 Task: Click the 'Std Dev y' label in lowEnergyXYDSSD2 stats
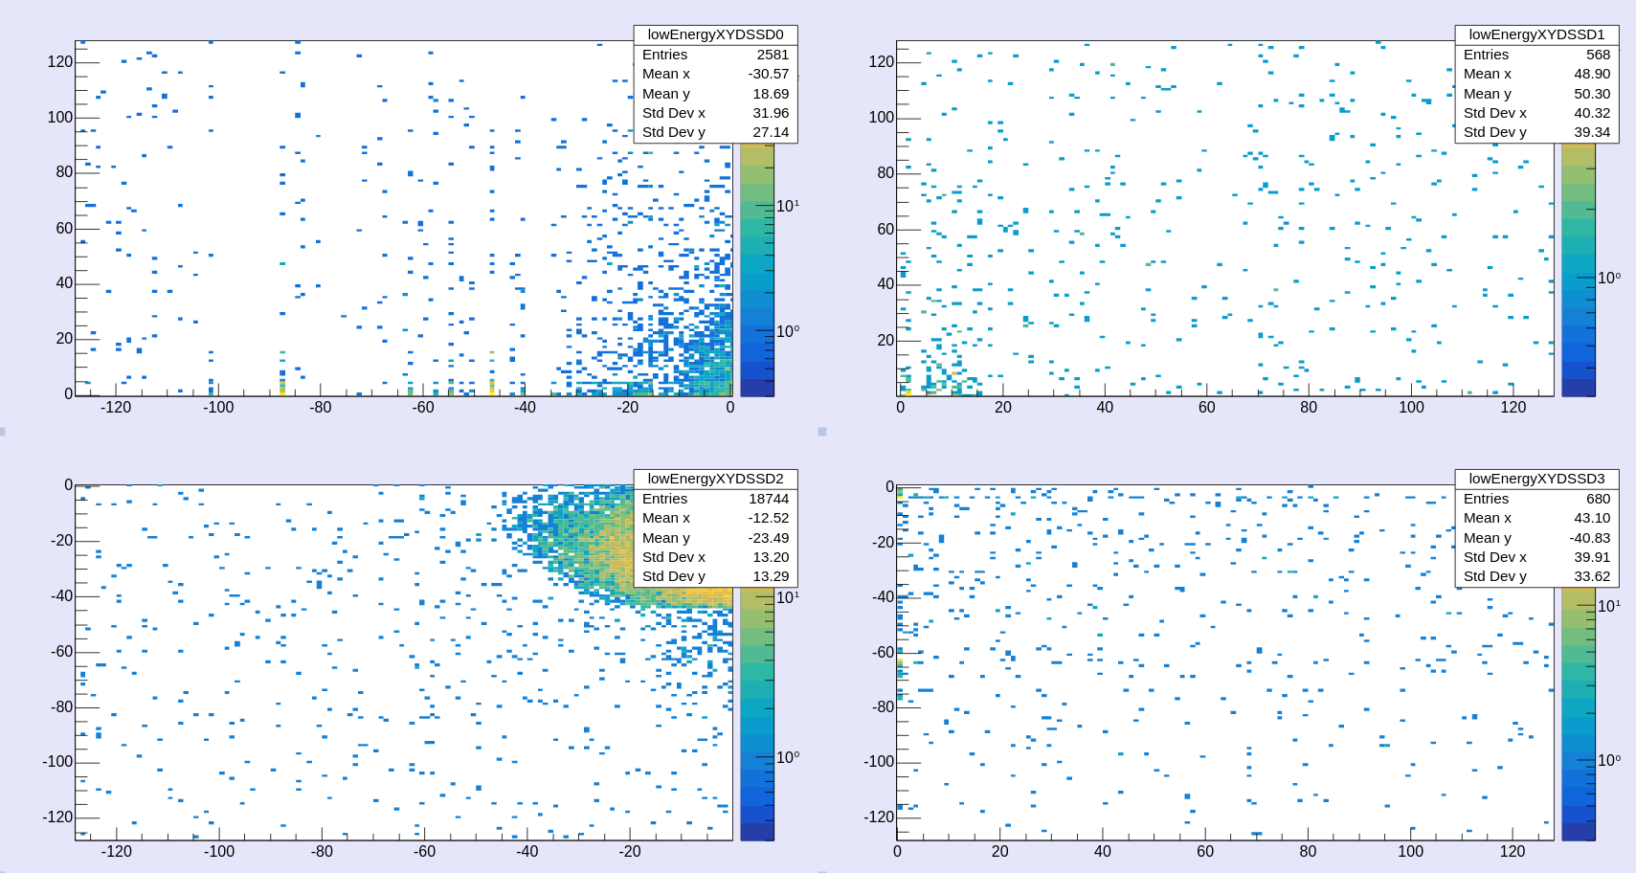674,576
